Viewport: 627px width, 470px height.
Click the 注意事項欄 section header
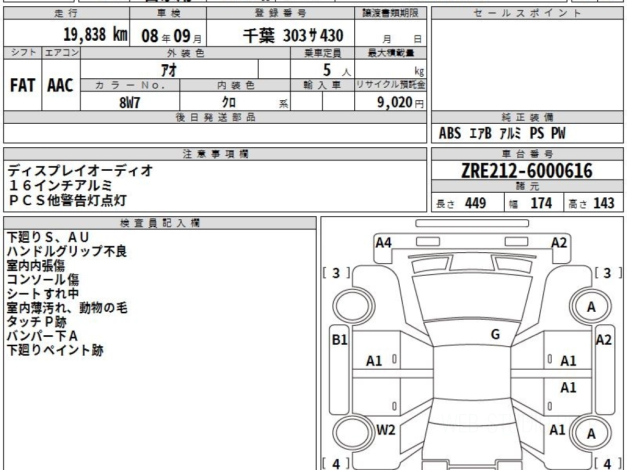215,154
